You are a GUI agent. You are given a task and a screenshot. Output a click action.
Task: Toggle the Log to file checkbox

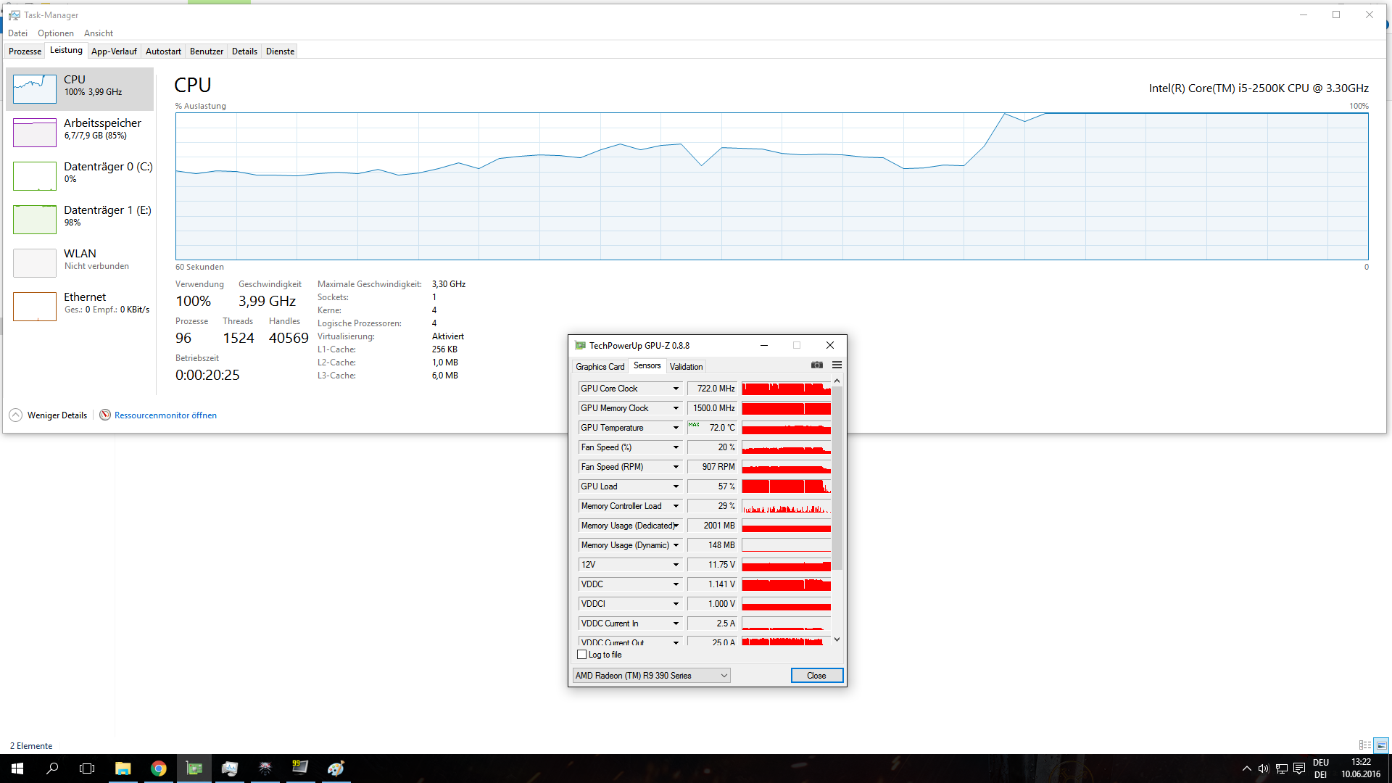point(581,655)
